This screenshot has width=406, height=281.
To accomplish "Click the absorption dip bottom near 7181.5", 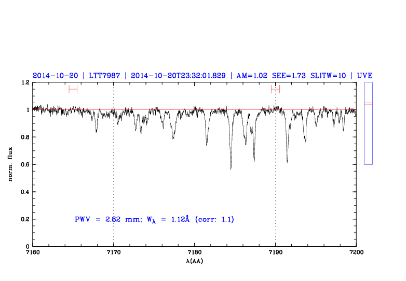I will coord(207,144).
